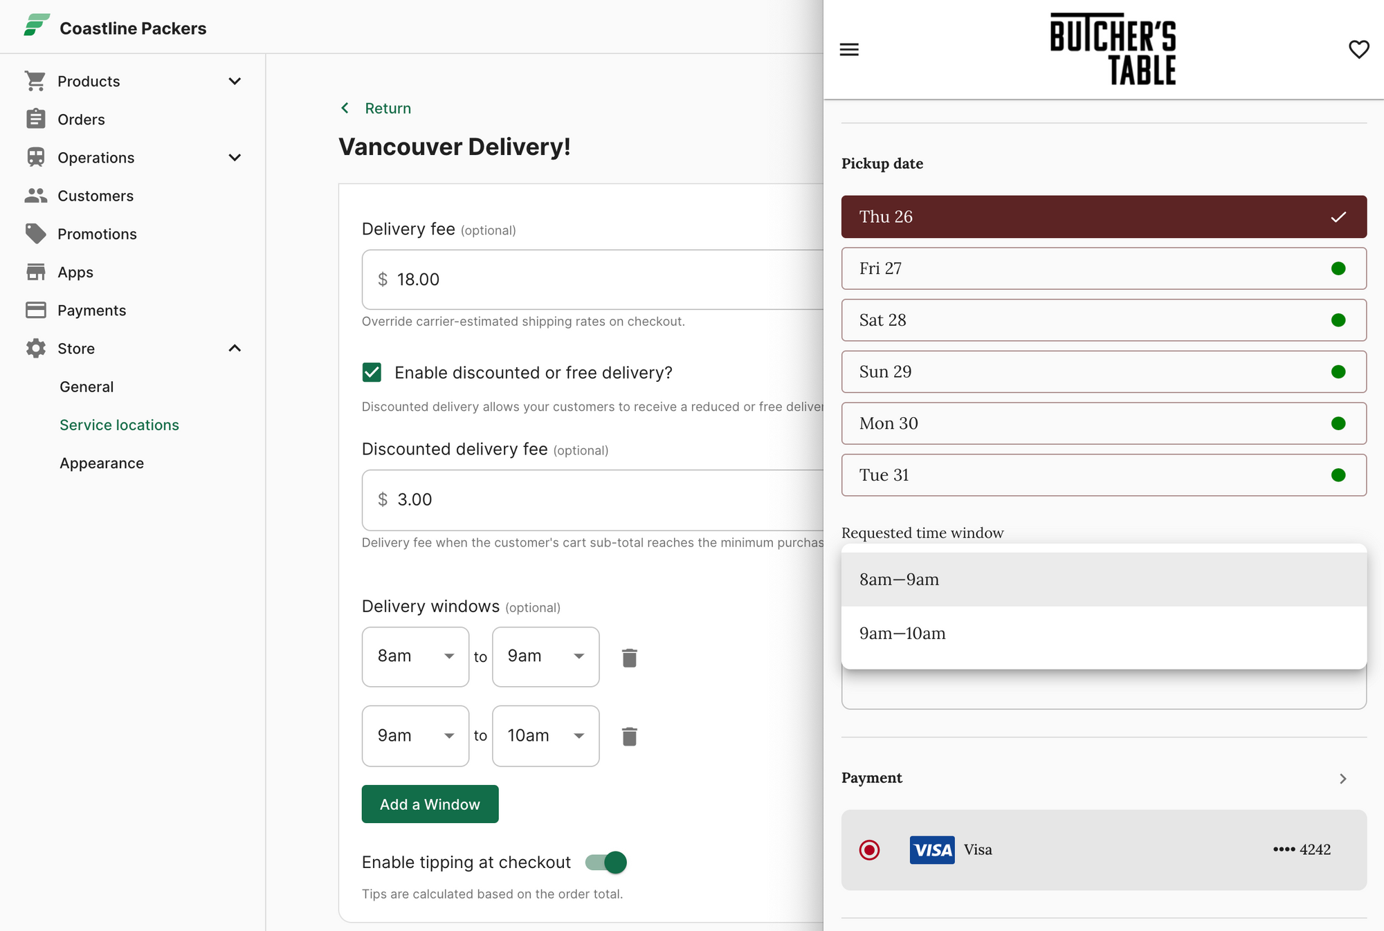Click the card number ending 4242
This screenshot has width=1384, height=931.
(x=1302, y=849)
